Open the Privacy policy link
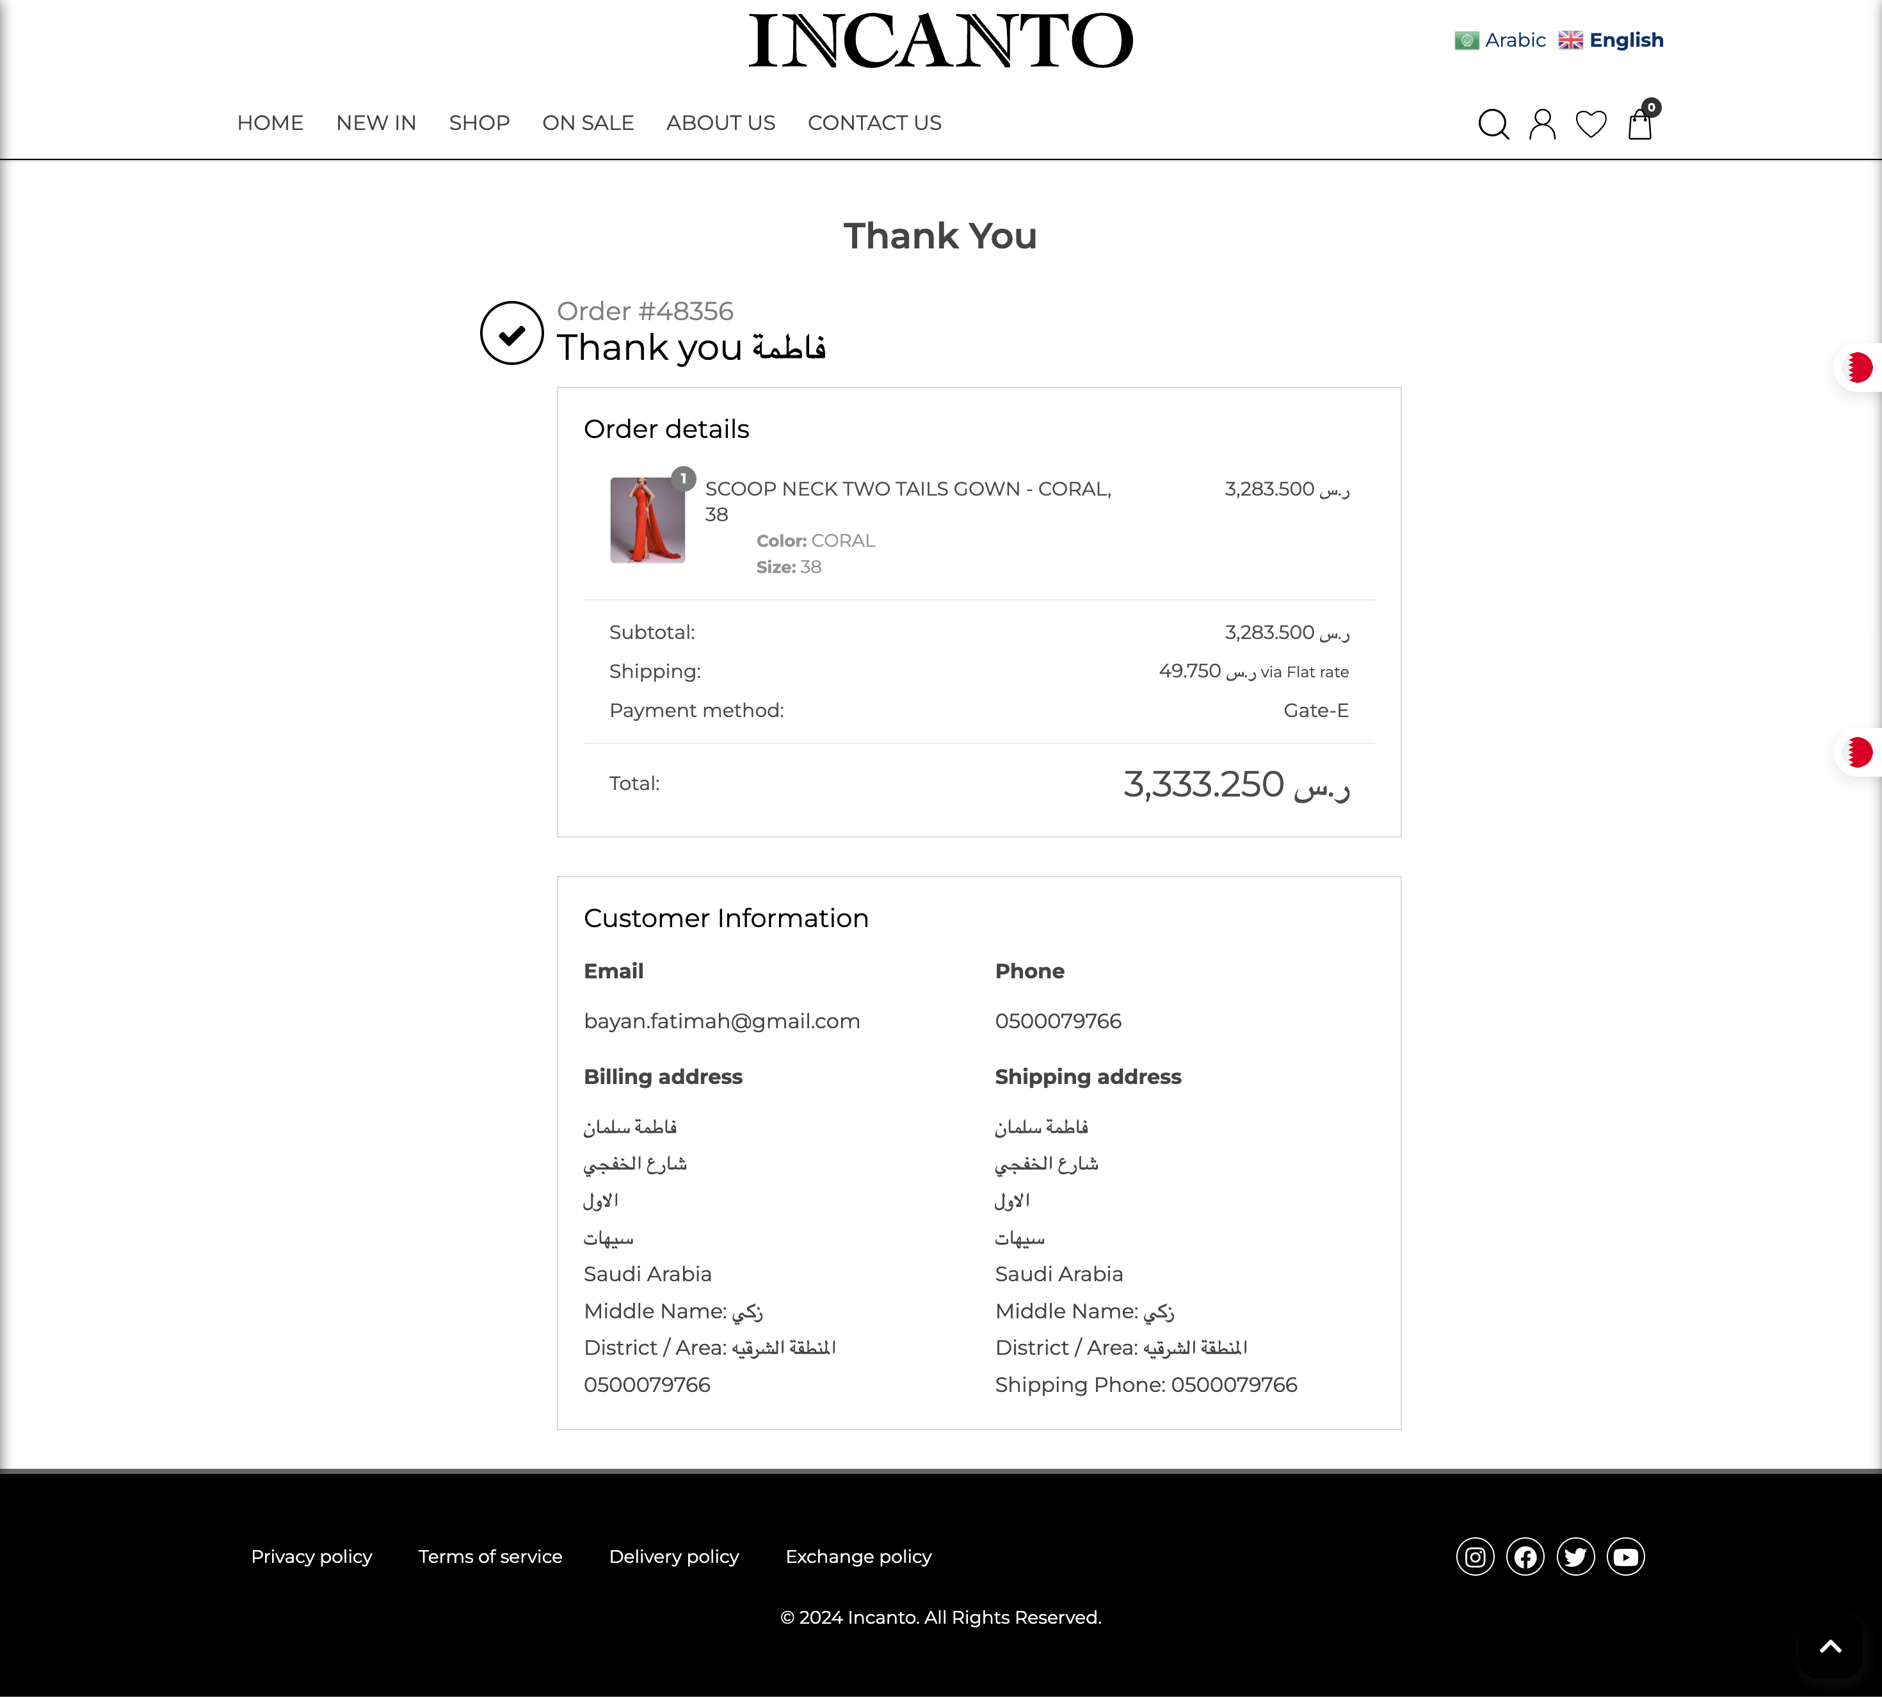1882x1698 pixels. click(312, 1556)
